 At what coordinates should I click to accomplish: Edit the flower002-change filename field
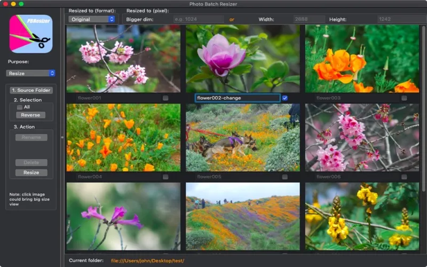pos(238,98)
